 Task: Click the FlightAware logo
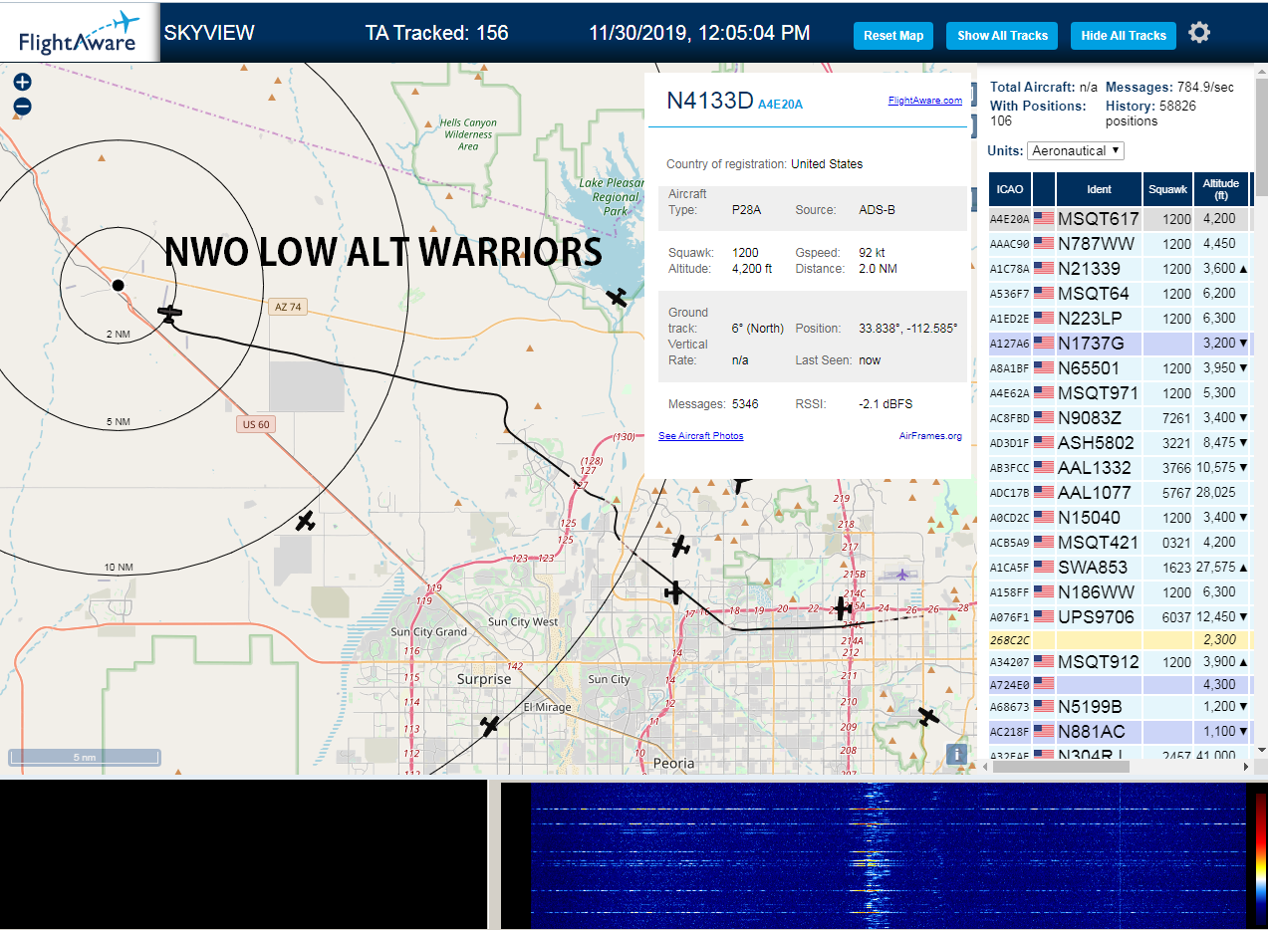[x=80, y=33]
